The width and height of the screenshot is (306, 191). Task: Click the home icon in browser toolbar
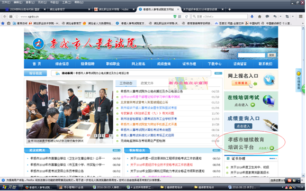point(259,16)
